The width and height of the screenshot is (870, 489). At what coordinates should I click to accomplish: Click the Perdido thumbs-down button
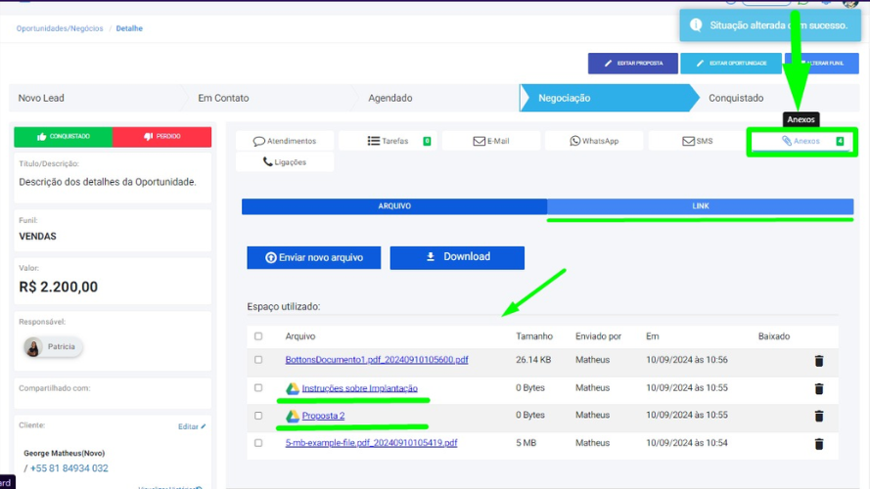point(162,137)
